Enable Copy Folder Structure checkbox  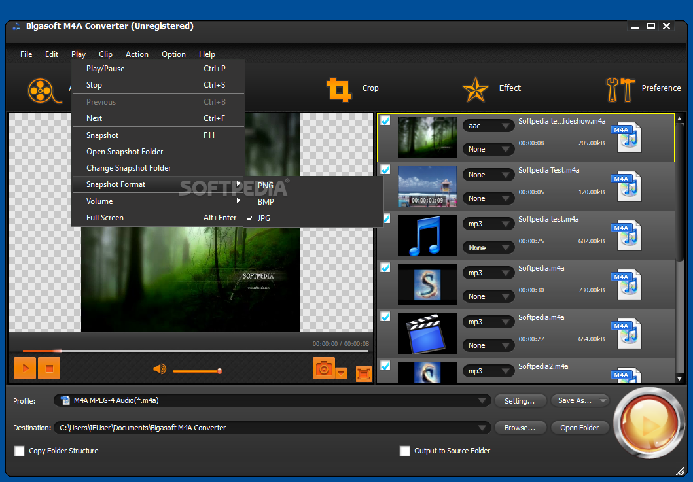click(20, 451)
